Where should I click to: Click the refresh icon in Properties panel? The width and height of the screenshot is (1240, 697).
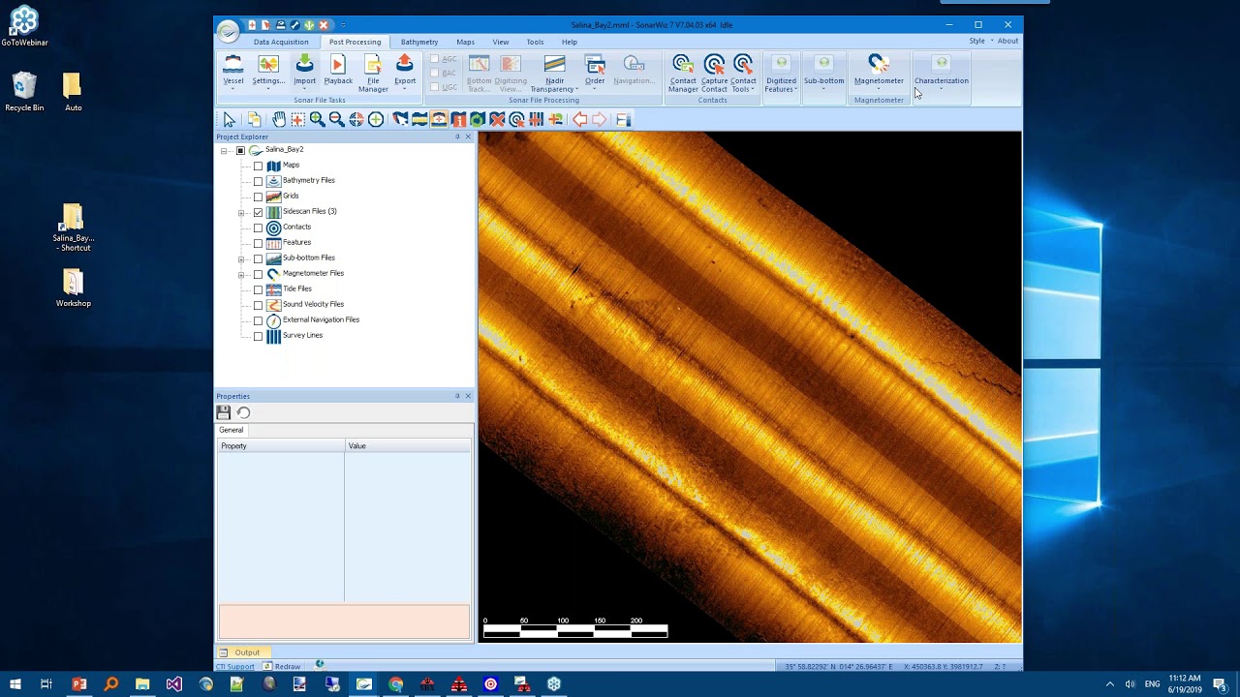tap(243, 412)
